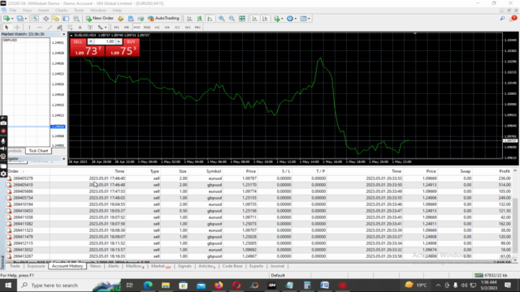Open Microsoft Edge from the taskbar
520x292 pixels.
(x=148, y=285)
